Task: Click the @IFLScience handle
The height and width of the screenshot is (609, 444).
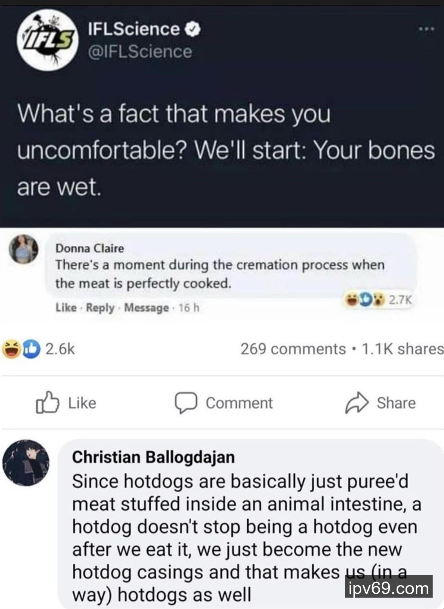Action: (140, 52)
